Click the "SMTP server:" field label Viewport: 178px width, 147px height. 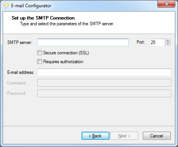(x=20, y=42)
